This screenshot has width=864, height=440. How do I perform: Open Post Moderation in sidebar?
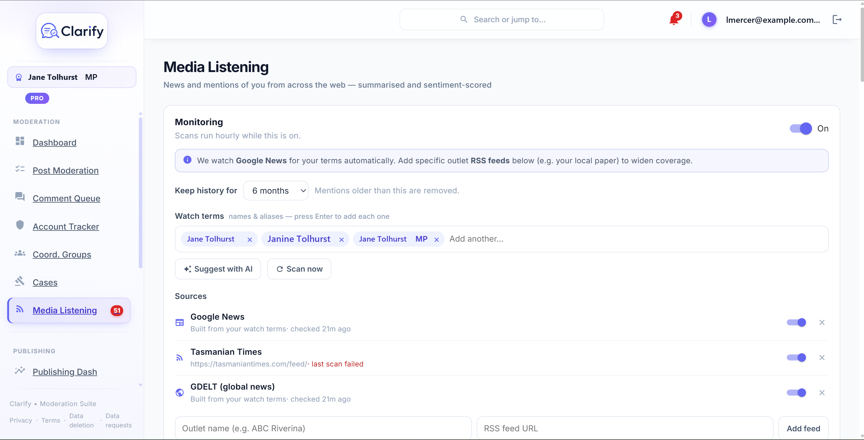(65, 170)
